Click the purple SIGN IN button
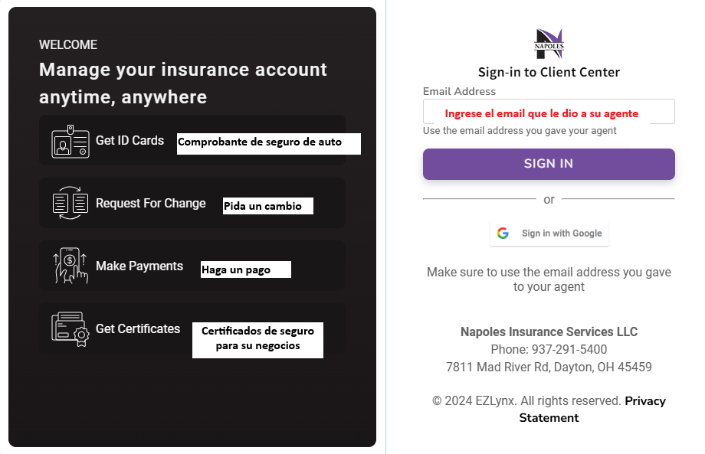705x454 pixels. click(549, 164)
